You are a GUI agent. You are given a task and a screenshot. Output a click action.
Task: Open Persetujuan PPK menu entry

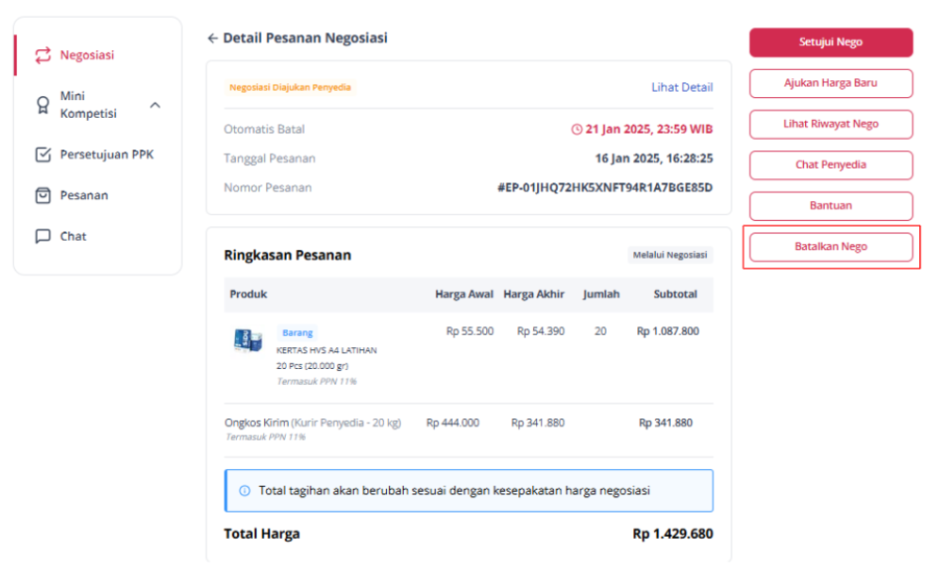point(107,155)
